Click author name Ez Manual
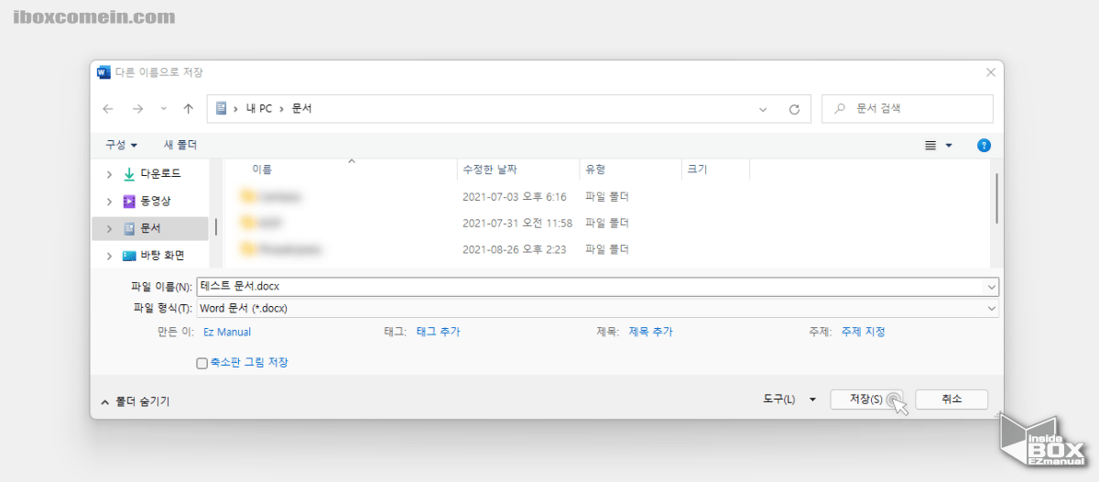 (227, 332)
